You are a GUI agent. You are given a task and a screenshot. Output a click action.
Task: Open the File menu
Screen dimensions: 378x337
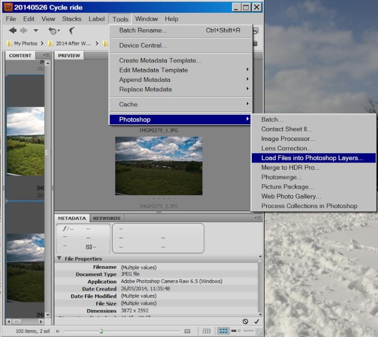pos(11,19)
